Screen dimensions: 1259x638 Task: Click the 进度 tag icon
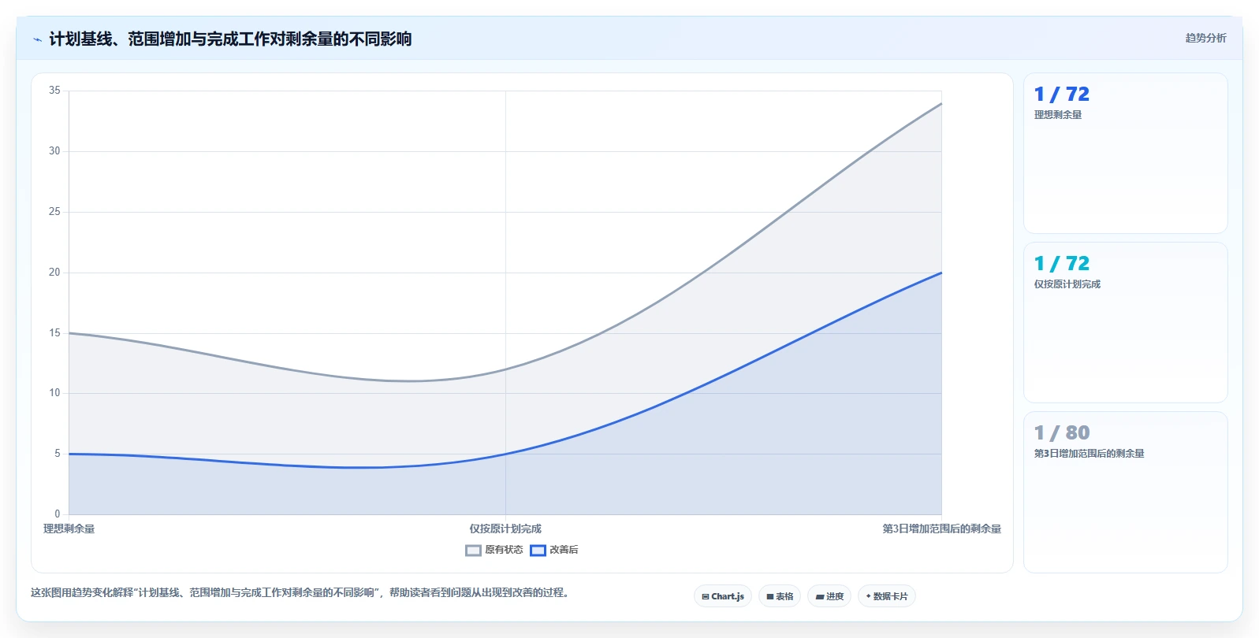pyautogui.click(x=820, y=597)
